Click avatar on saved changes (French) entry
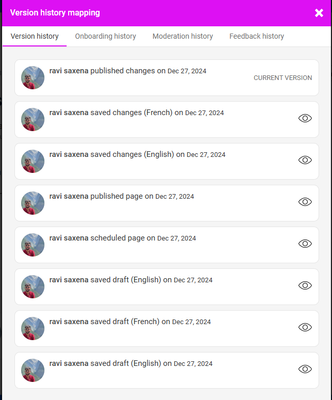Screen dimensions: 332x400 click(33, 120)
